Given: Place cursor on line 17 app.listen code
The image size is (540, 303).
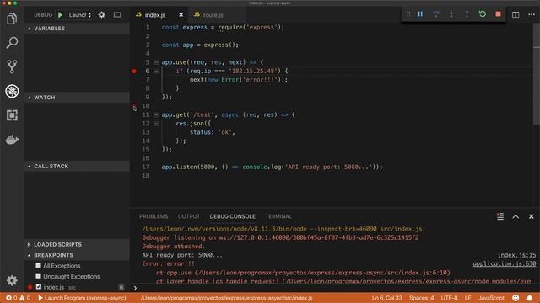Looking at the screenshot, I should tap(272, 167).
